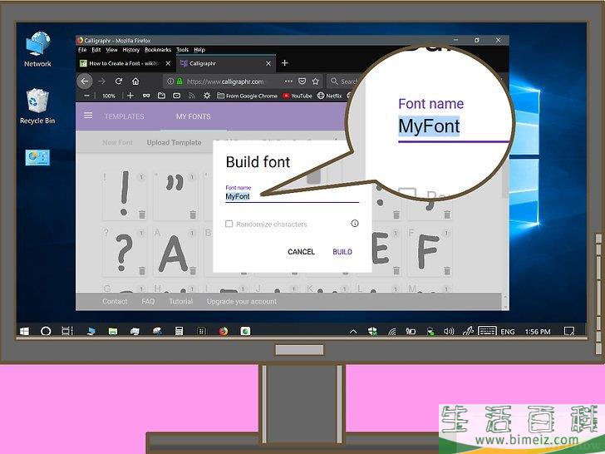This screenshot has width=605, height=454.
Task: Switch to the TEMPLATES tab
Action: pyautogui.click(x=125, y=116)
